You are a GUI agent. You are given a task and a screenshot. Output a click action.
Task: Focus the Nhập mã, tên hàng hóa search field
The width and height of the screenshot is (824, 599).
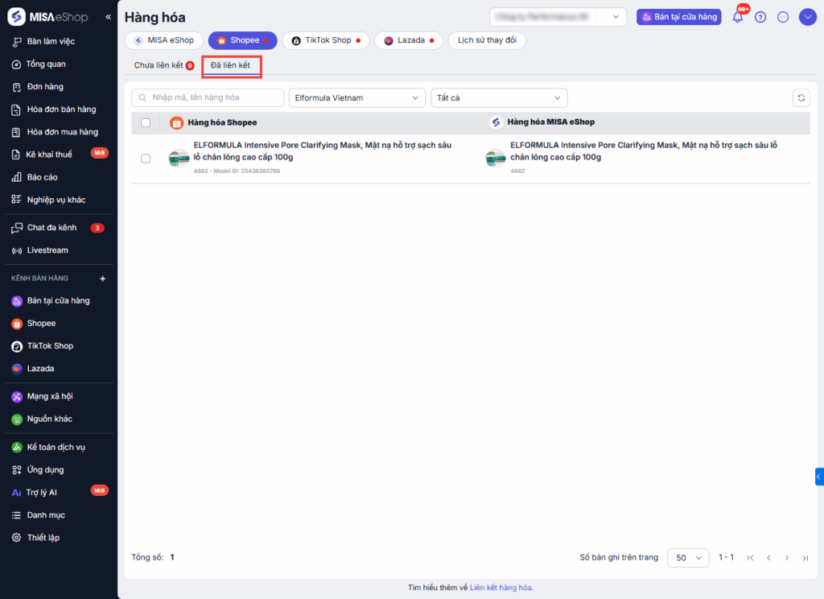(x=208, y=97)
